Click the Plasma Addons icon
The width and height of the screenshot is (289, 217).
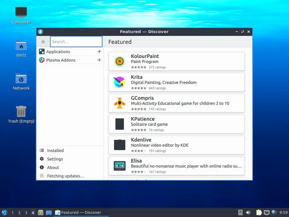click(x=42, y=60)
